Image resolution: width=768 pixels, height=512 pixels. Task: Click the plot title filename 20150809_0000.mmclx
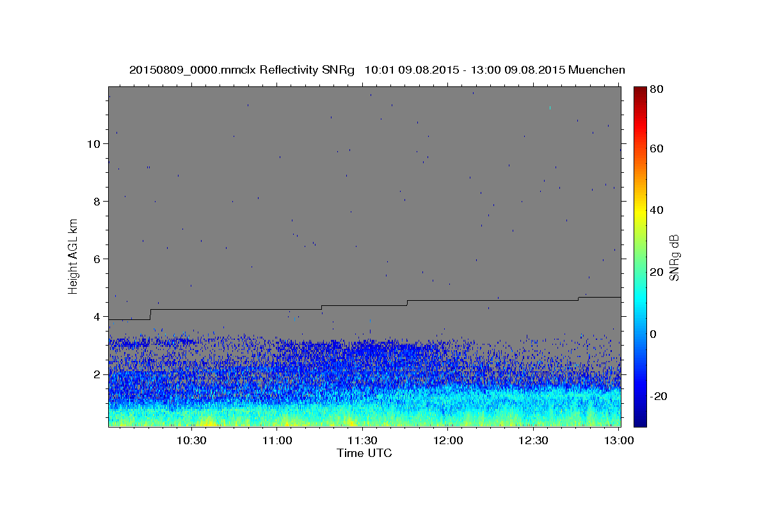coord(193,70)
